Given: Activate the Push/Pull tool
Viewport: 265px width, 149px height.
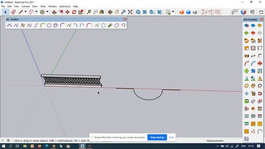Looking at the screenshot, I should pyautogui.click(x=54, y=12).
